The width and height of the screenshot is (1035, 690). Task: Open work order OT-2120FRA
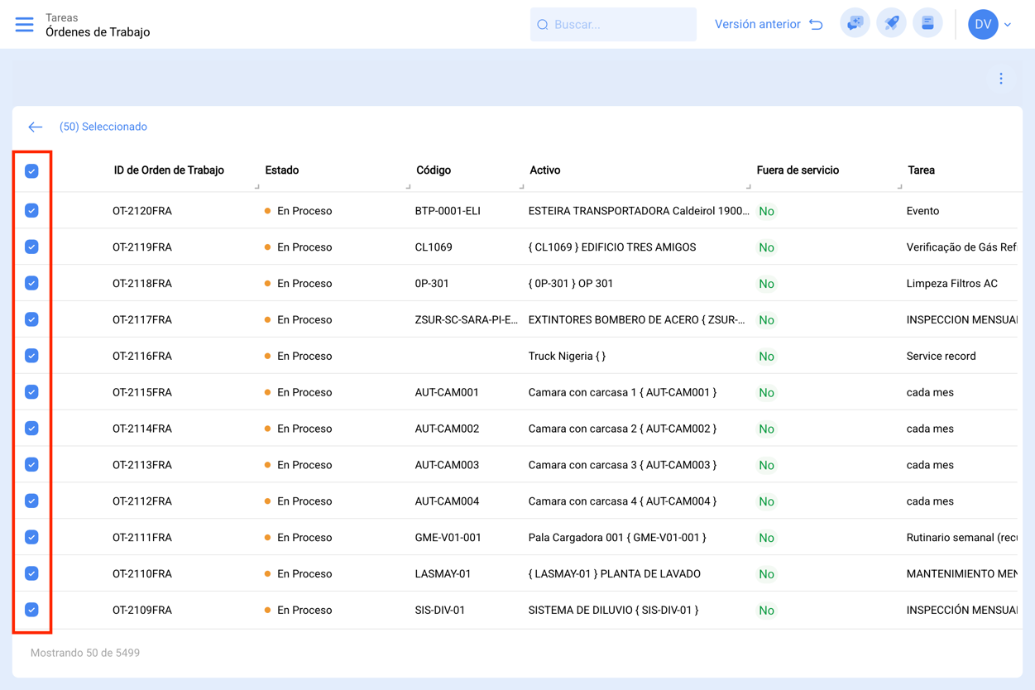pos(142,211)
